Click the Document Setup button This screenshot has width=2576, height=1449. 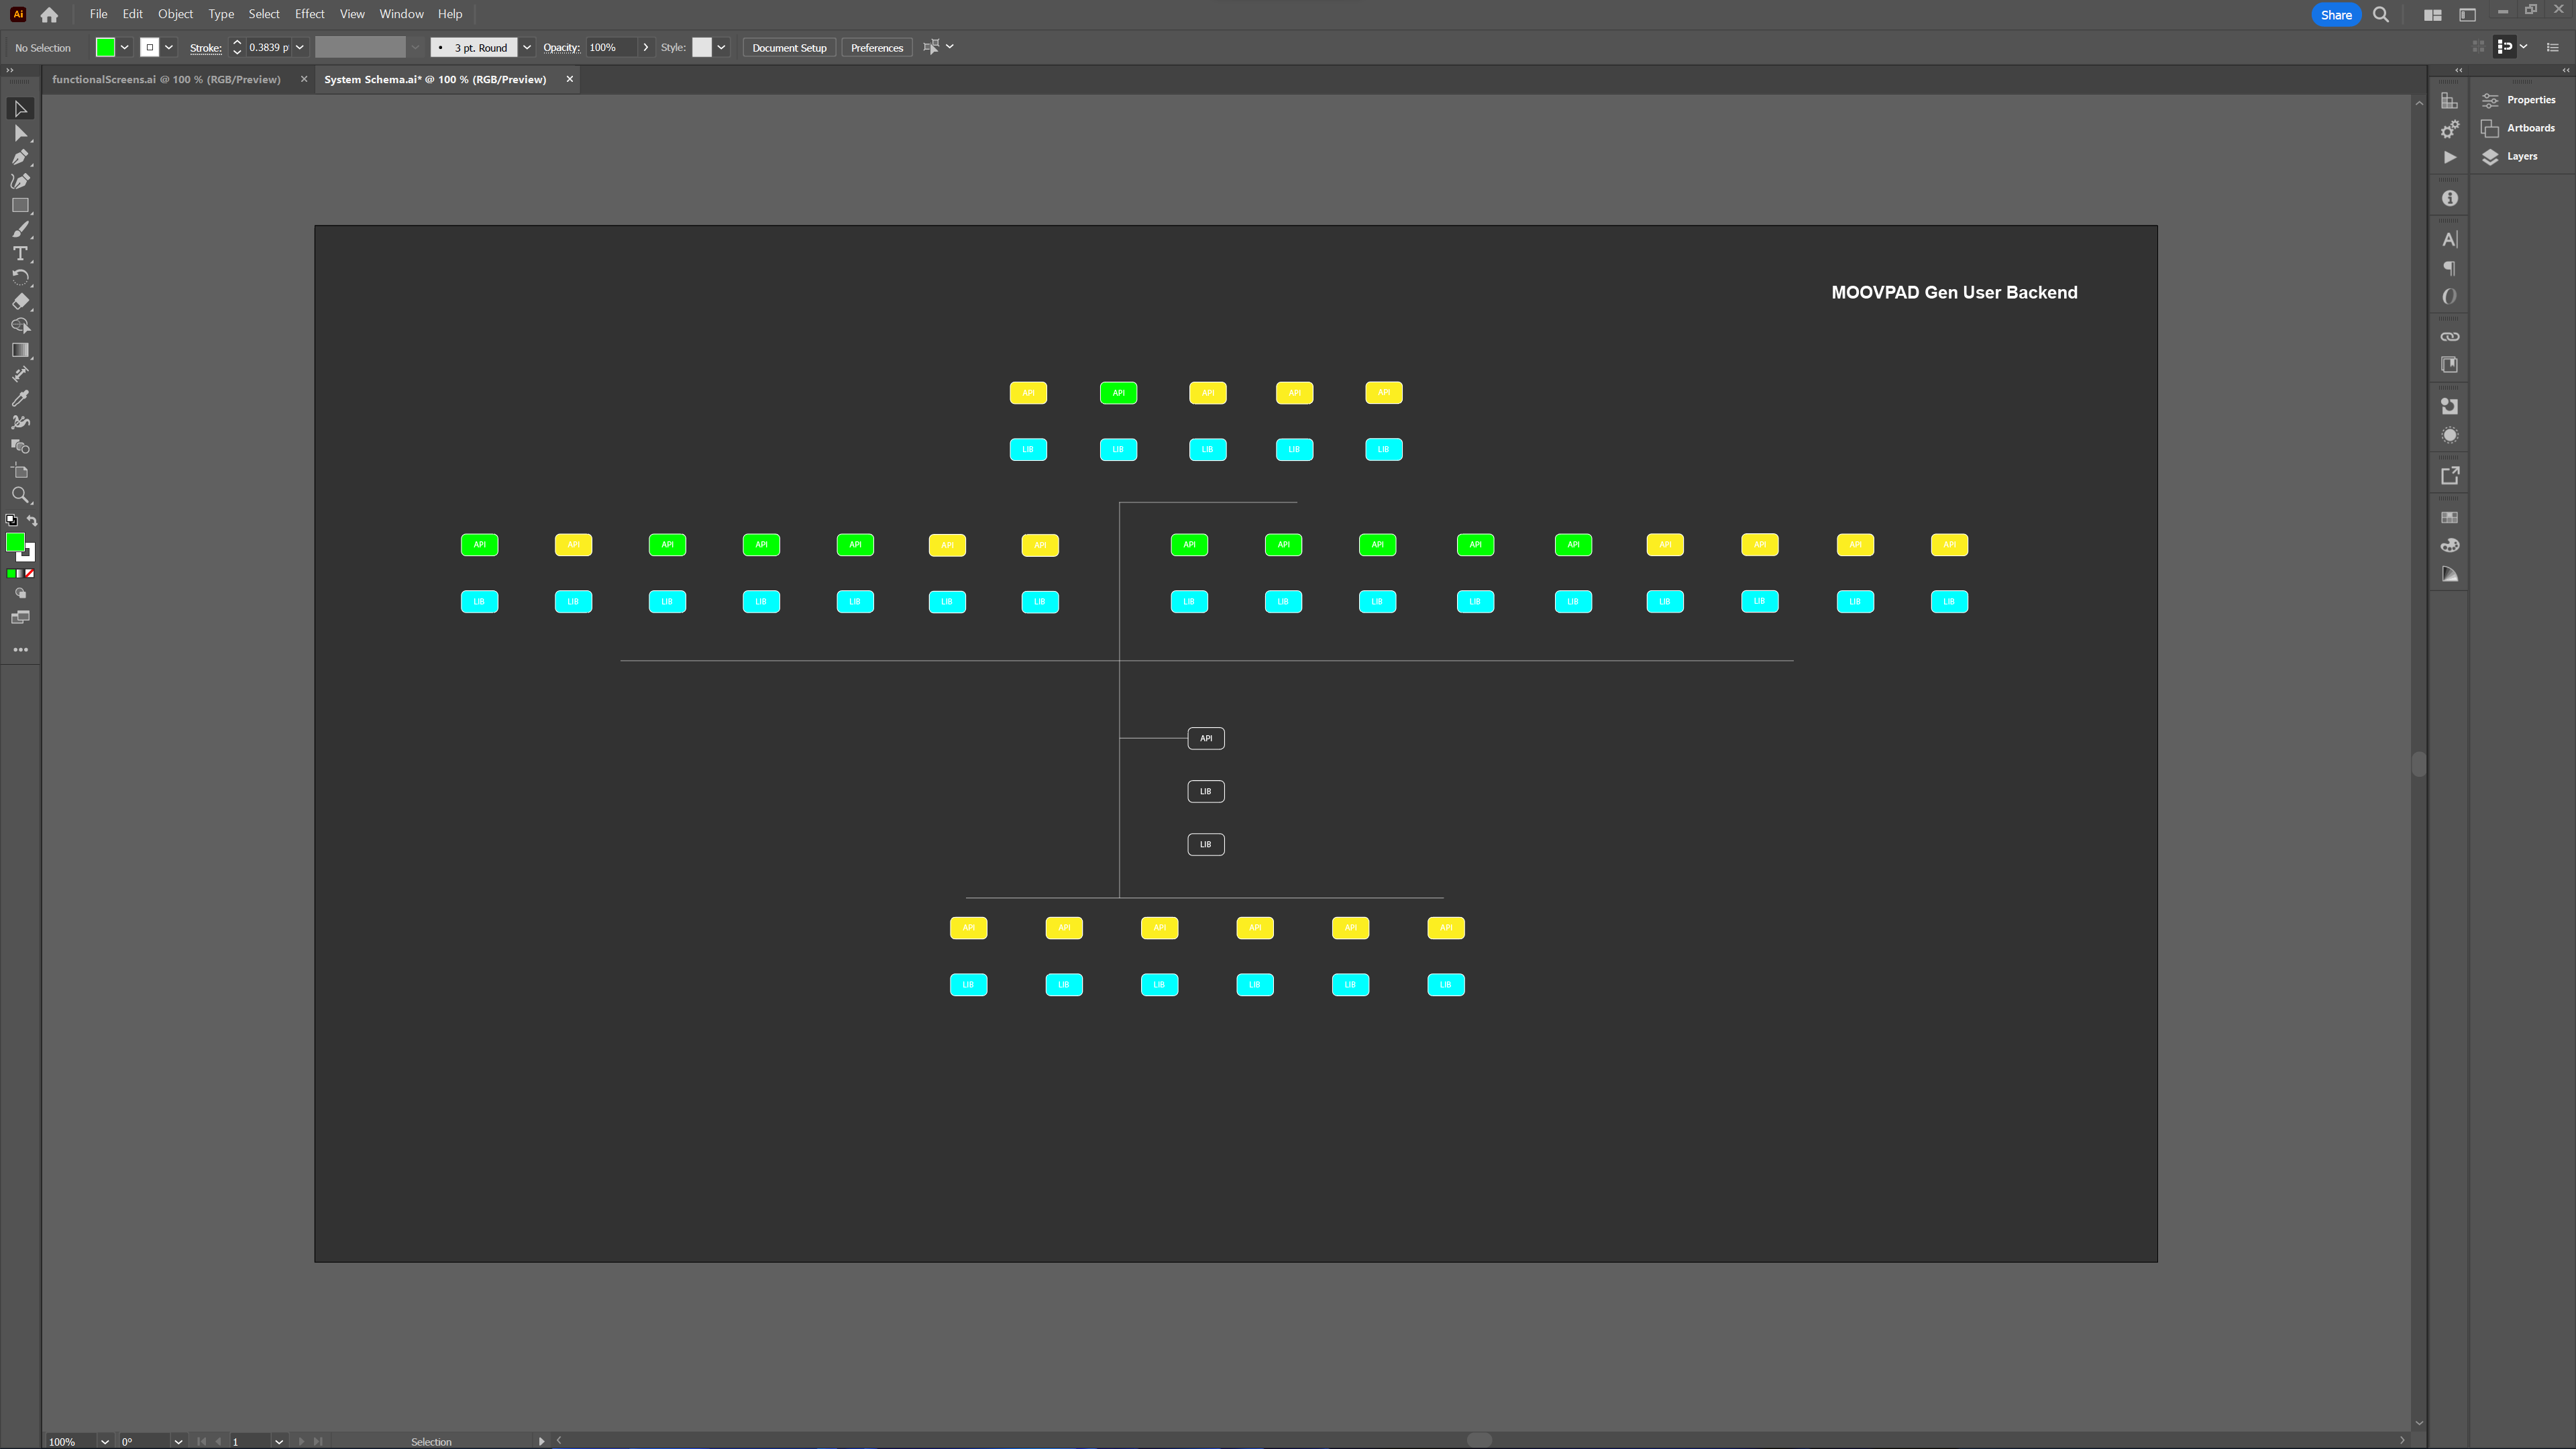(x=791, y=48)
